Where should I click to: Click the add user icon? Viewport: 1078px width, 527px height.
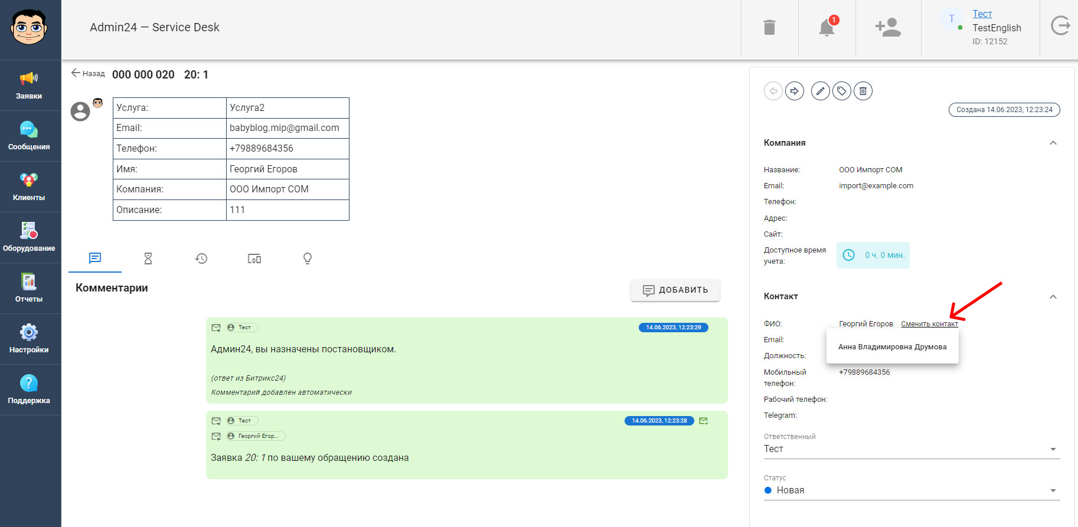coord(888,27)
